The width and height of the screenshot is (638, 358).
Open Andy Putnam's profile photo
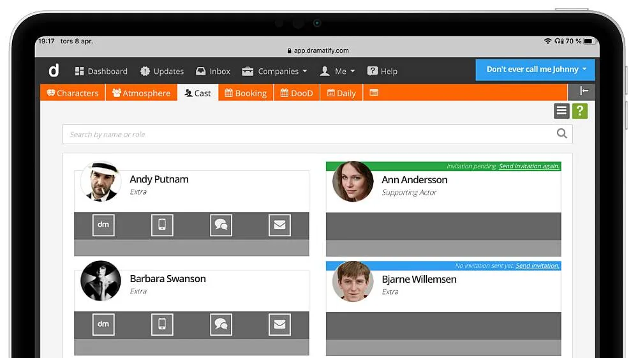(x=101, y=181)
